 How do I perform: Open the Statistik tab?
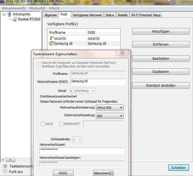123,15
